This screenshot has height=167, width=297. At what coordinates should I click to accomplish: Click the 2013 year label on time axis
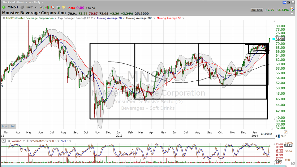click(x=119, y=135)
